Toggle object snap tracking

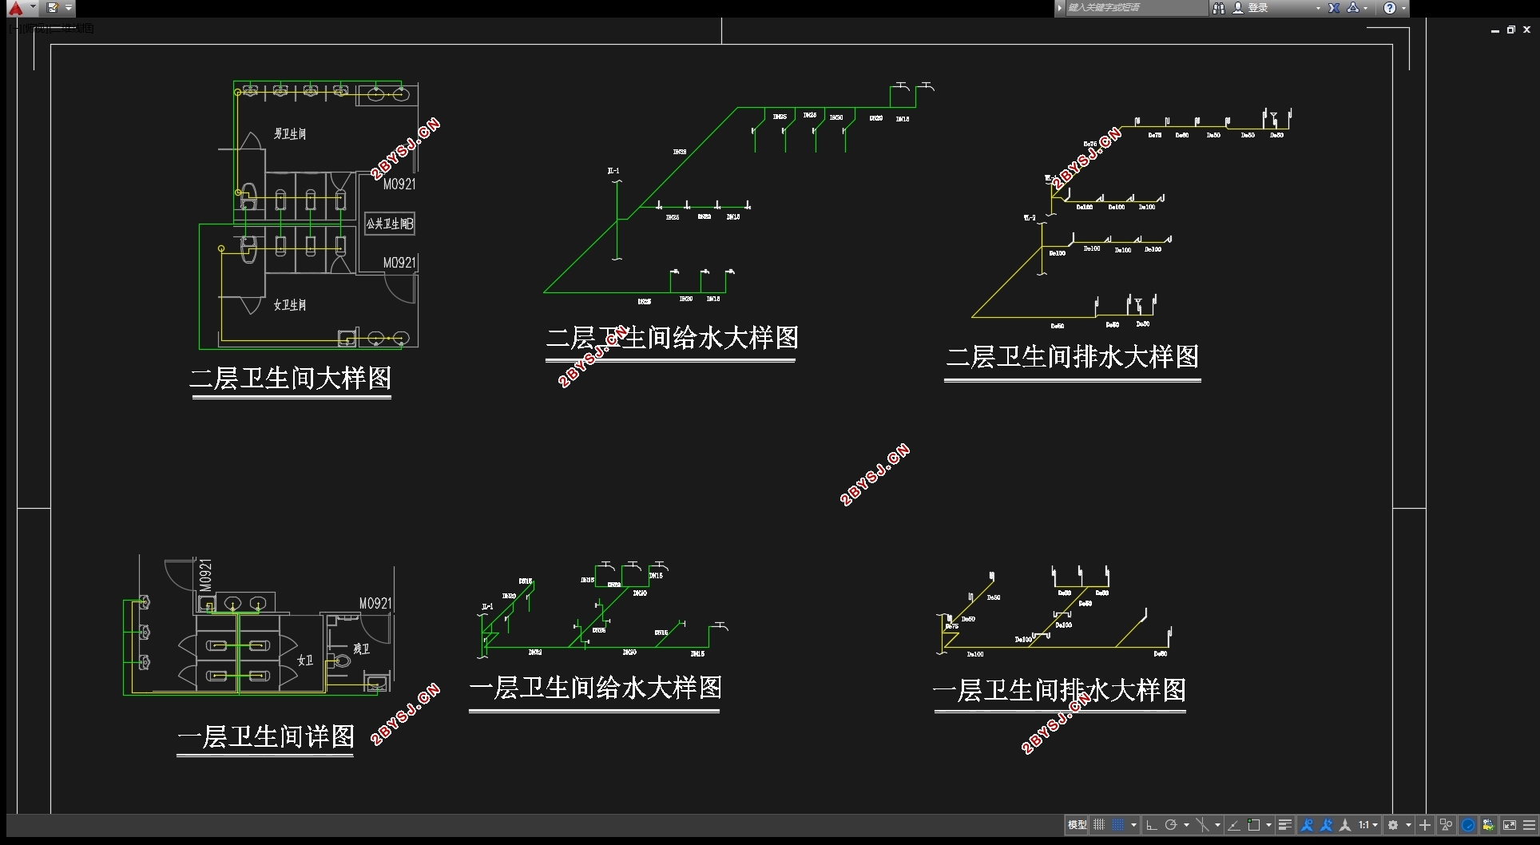[1233, 825]
